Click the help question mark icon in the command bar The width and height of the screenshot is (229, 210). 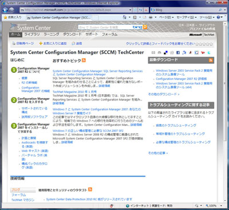[x=218, y=17]
